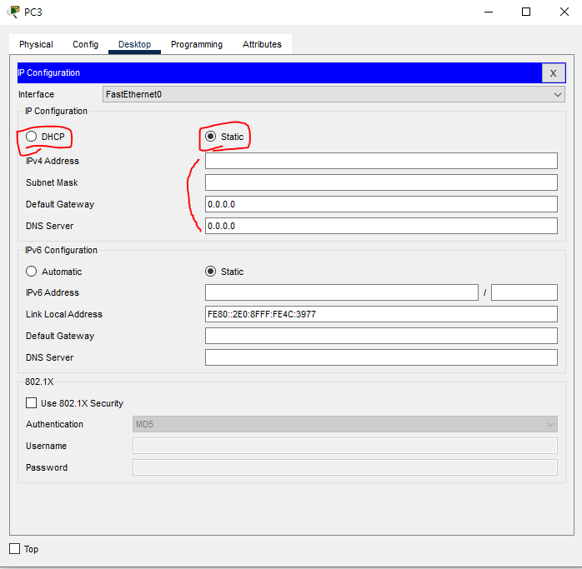
Task: Click the IPv6 DNS Server field
Action: (381, 357)
